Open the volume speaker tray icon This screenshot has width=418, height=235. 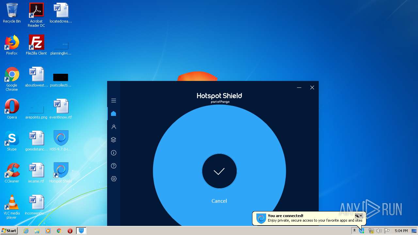(x=379, y=231)
